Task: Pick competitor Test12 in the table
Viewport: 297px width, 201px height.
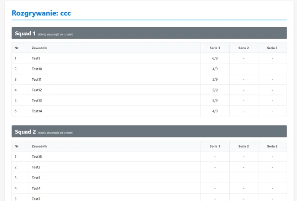Action: tap(37, 90)
